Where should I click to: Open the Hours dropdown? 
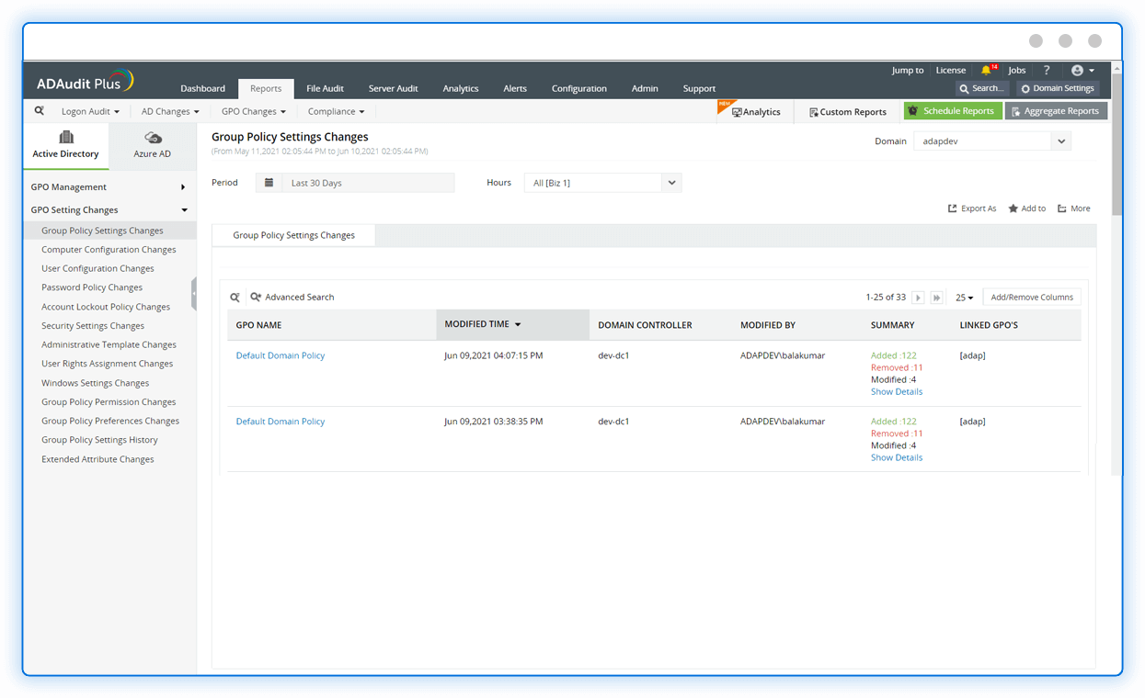pyautogui.click(x=671, y=183)
